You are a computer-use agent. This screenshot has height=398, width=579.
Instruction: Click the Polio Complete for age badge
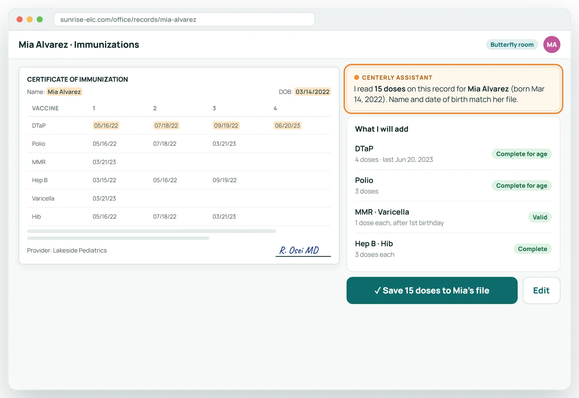click(x=522, y=185)
